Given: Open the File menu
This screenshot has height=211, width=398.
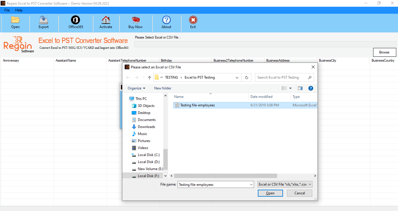Looking at the screenshot, I should [x=7, y=10].
